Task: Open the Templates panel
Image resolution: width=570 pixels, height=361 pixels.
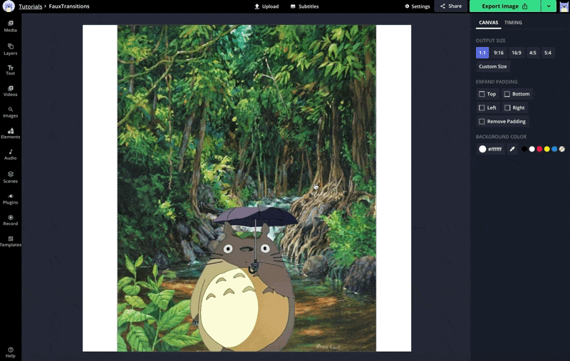Action: click(x=11, y=241)
